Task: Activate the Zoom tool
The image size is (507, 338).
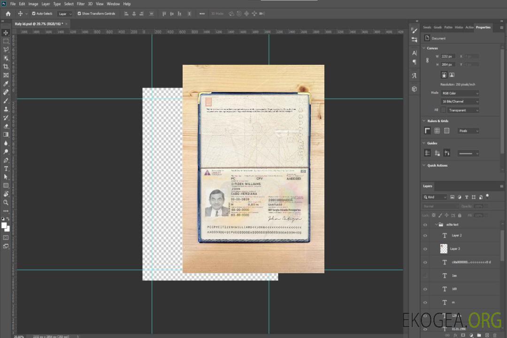Action: click(x=6, y=202)
